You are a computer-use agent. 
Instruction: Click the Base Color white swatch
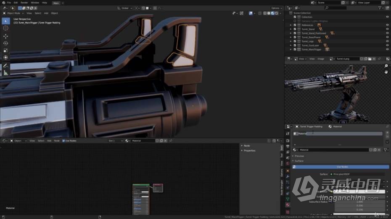point(359,192)
